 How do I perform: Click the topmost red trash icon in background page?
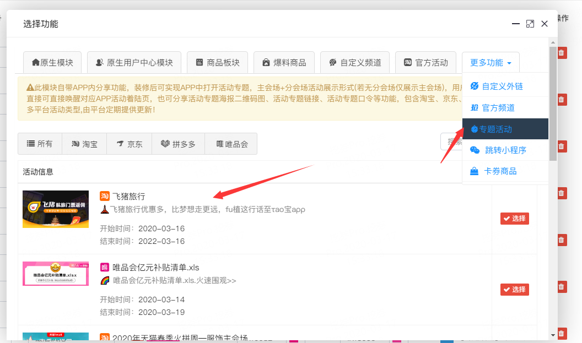[x=562, y=53]
